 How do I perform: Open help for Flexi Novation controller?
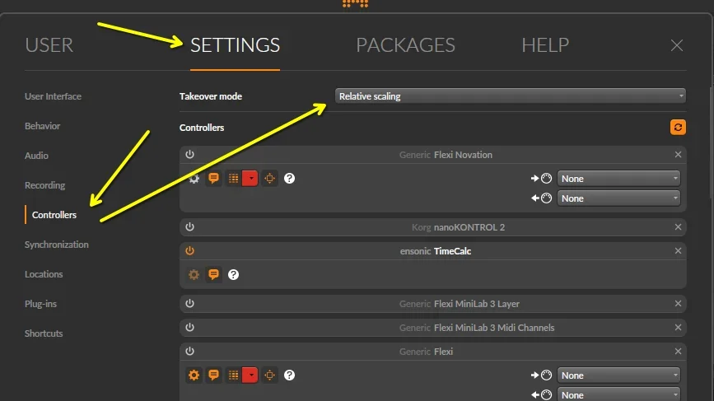click(290, 178)
